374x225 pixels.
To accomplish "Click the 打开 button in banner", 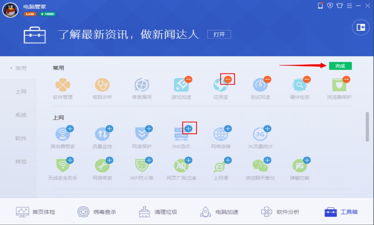I will (x=219, y=34).
